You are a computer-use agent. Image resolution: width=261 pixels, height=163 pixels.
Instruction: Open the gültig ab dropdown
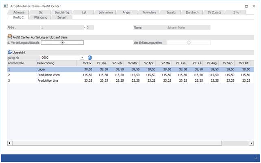tap(82, 58)
